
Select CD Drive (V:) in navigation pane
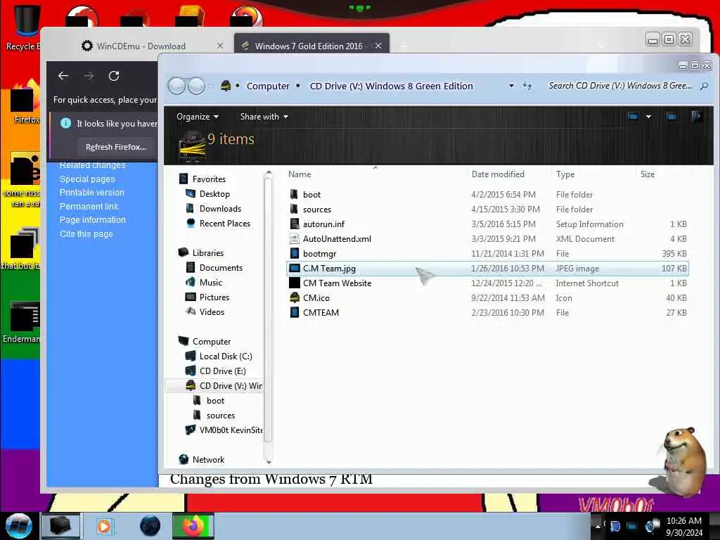coord(231,386)
